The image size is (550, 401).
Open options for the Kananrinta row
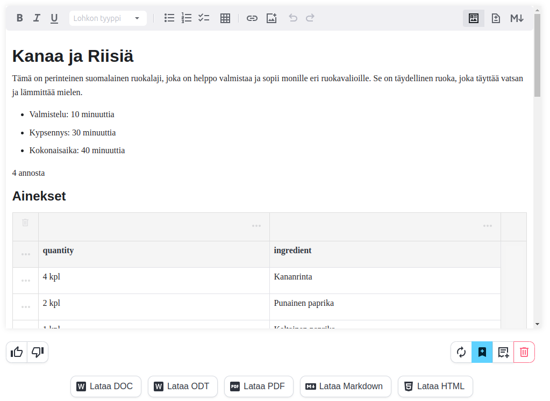26,281
